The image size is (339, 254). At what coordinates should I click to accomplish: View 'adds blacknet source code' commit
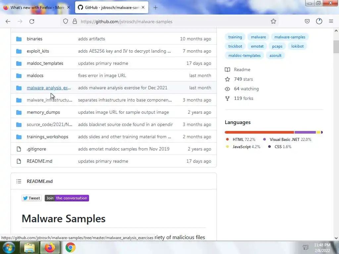coord(125,124)
